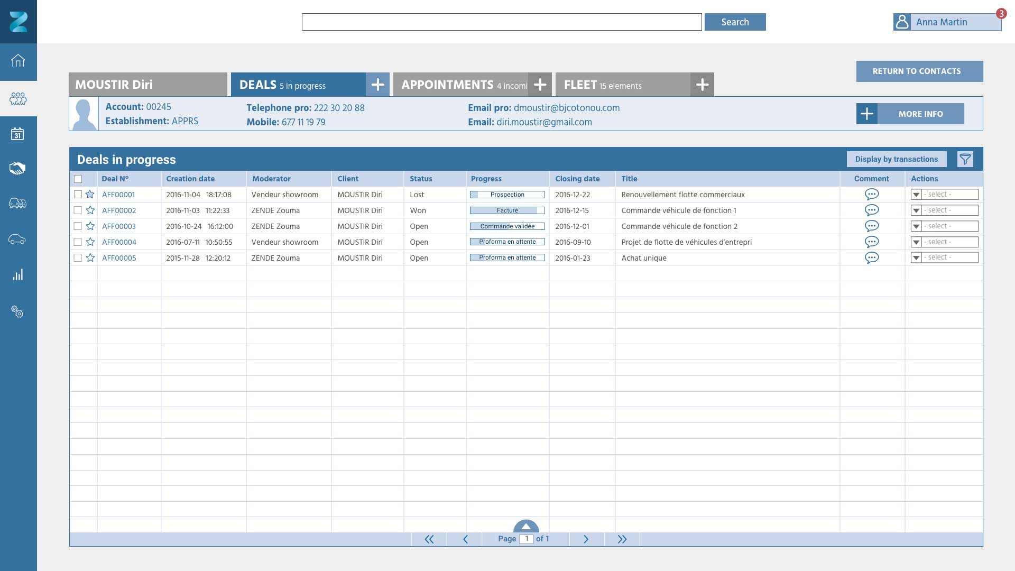
Task: Open the statistics bar chart icon
Action: (18, 274)
